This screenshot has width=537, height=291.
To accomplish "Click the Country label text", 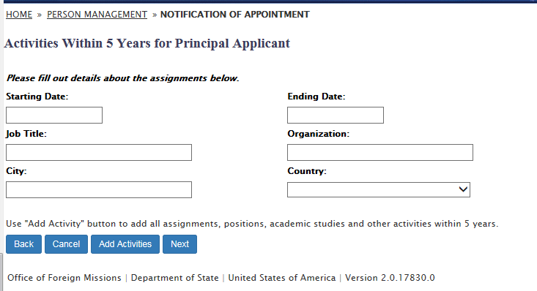I will tap(307, 171).
